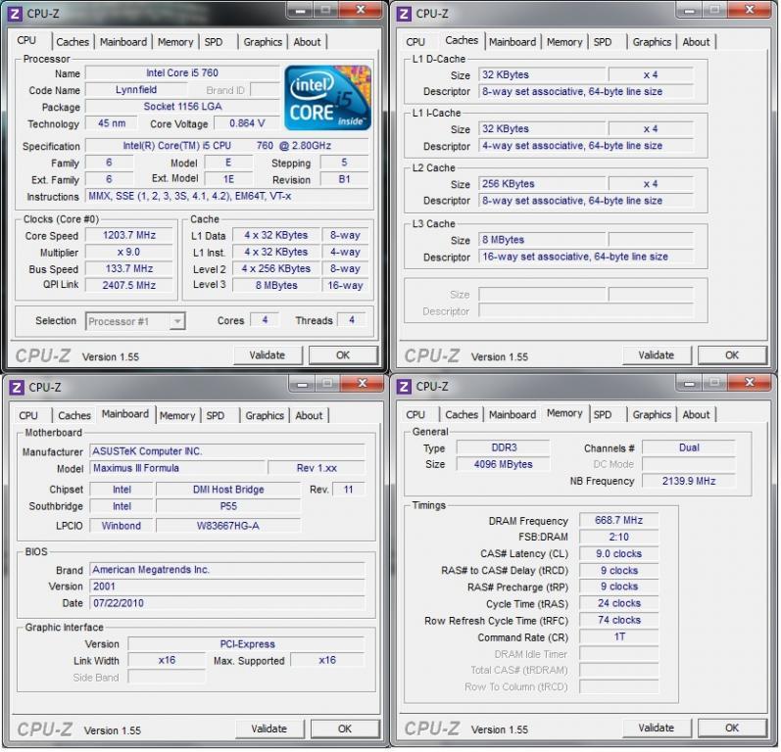This screenshot has width=781, height=752.
Task: Click the Core Voltage value 0.864 V
Action: tap(247, 123)
